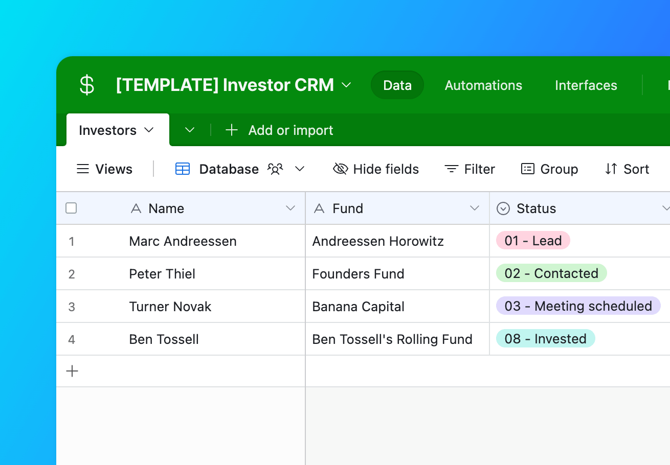The image size is (670, 465).
Task: Open the Hide fields menu
Action: (376, 169)
